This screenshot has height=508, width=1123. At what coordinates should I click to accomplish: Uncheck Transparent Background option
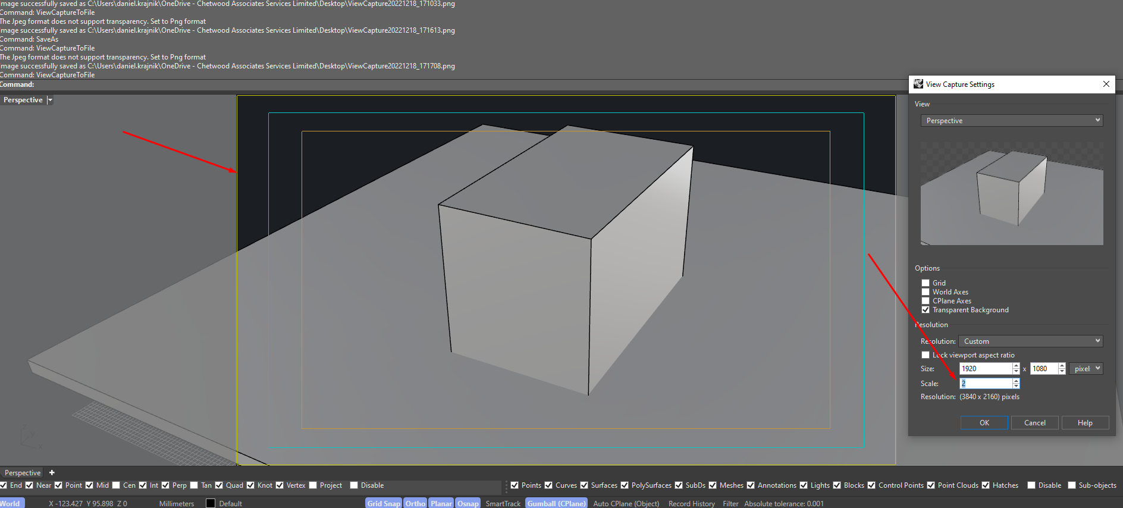point(926,310)
